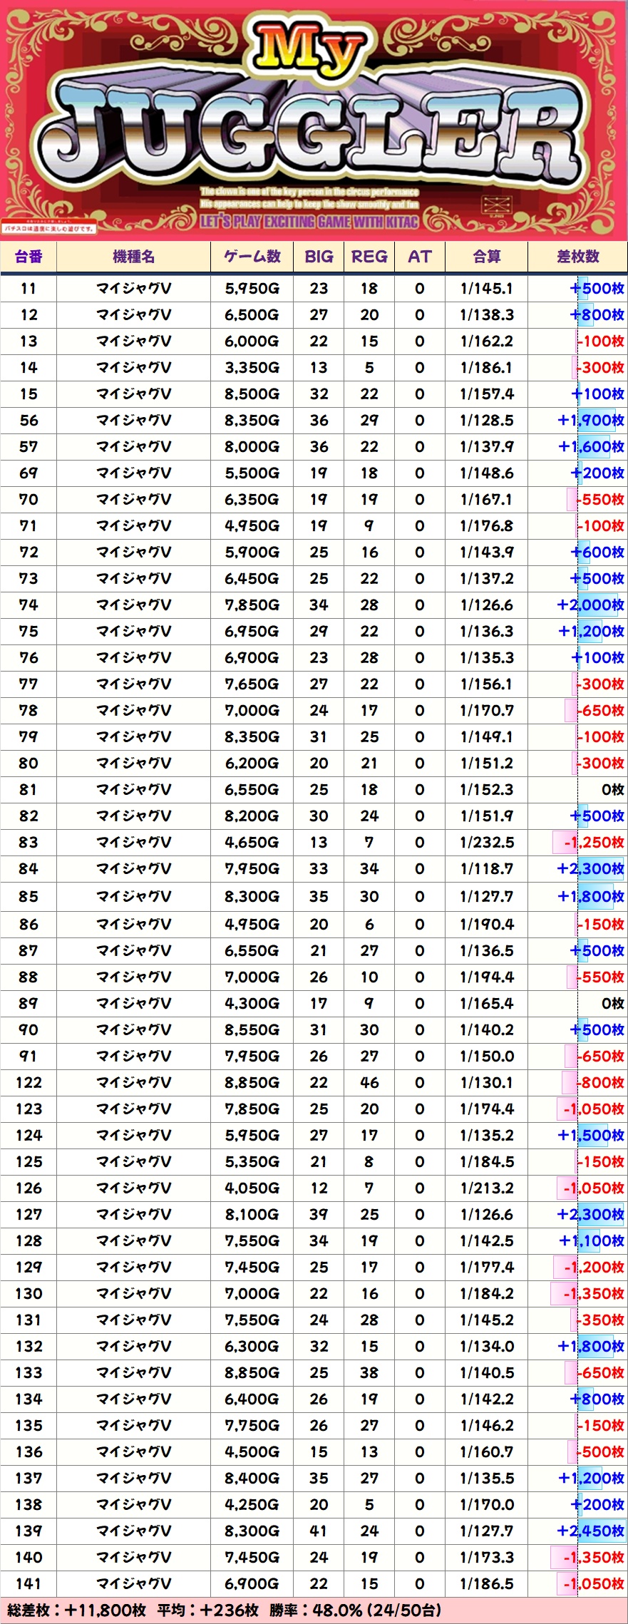Viewport: 628px width, 1624px height.
Task: Select the BIG column header
Action: tap(319, 257)
